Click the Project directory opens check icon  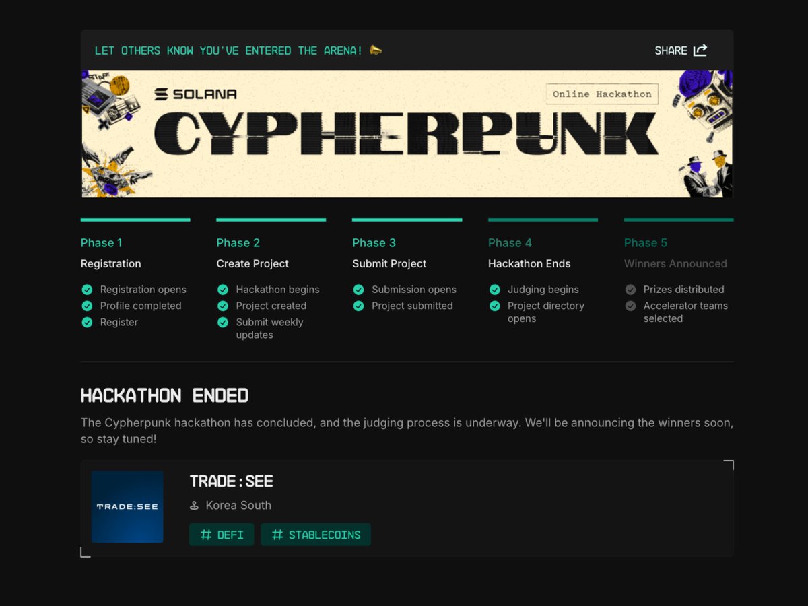coord(495,306)
